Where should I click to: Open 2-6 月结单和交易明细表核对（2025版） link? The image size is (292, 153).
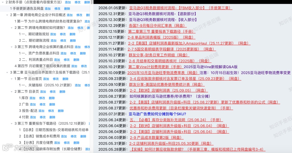pos(170,61)
